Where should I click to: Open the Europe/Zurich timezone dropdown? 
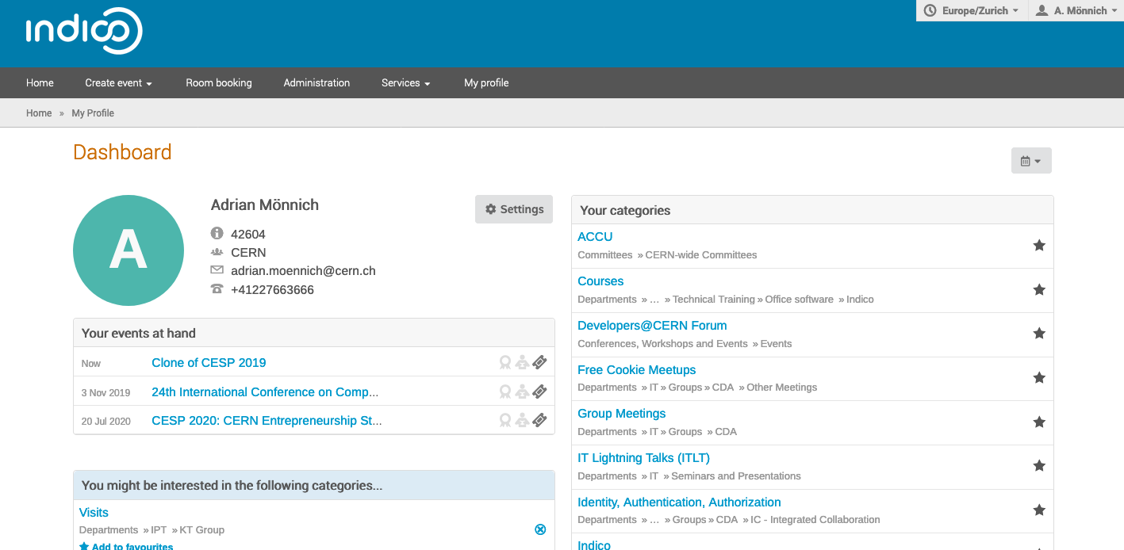[x=972, y=10]
